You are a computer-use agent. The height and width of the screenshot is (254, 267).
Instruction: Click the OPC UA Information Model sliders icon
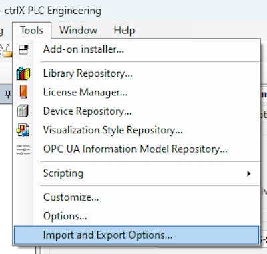click(23, 149)
